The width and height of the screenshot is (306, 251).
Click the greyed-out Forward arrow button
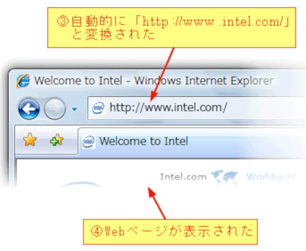[55, 109]
